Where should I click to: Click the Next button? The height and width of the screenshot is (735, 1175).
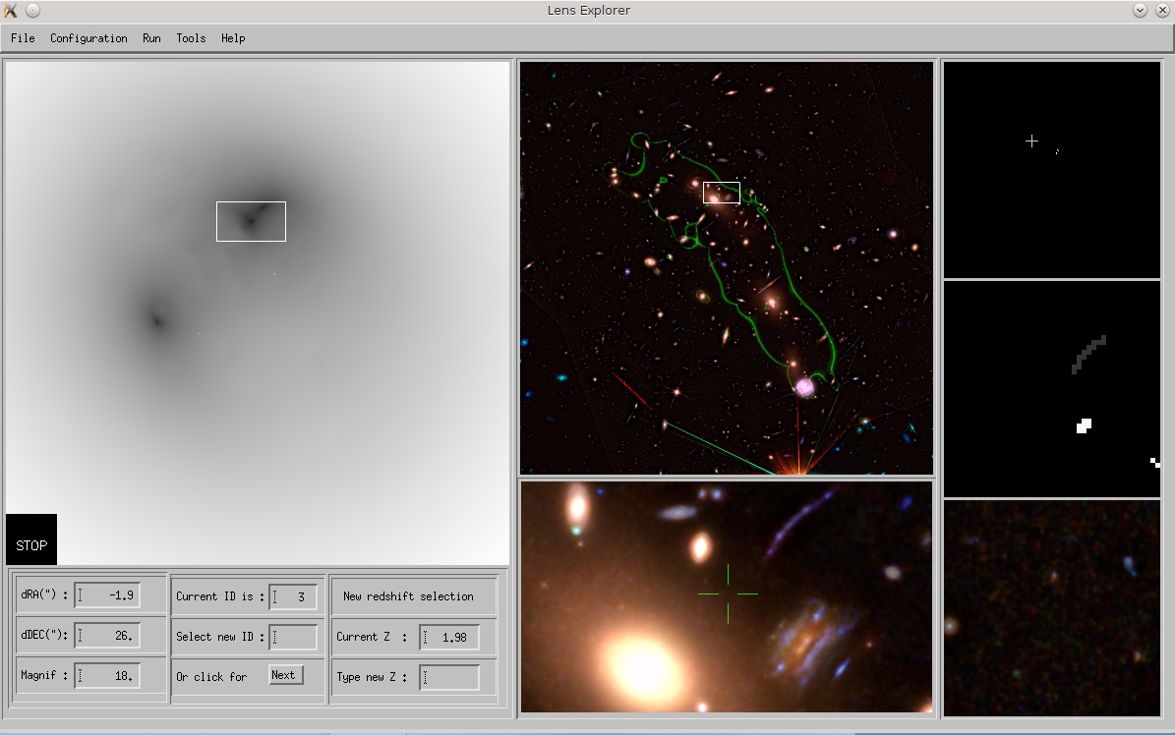(285, 675)
